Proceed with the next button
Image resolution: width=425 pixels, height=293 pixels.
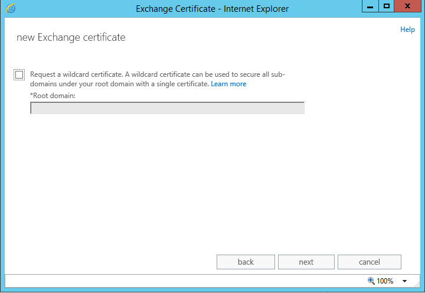[306, 262]
